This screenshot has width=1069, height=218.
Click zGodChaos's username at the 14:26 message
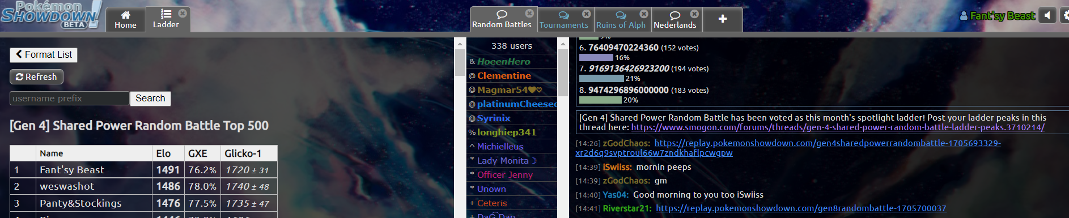(x=626, y=144)
